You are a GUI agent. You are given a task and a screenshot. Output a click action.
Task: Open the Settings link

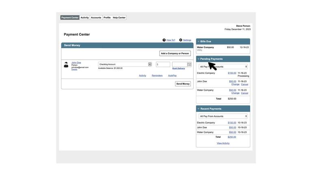tap(187, 40)
